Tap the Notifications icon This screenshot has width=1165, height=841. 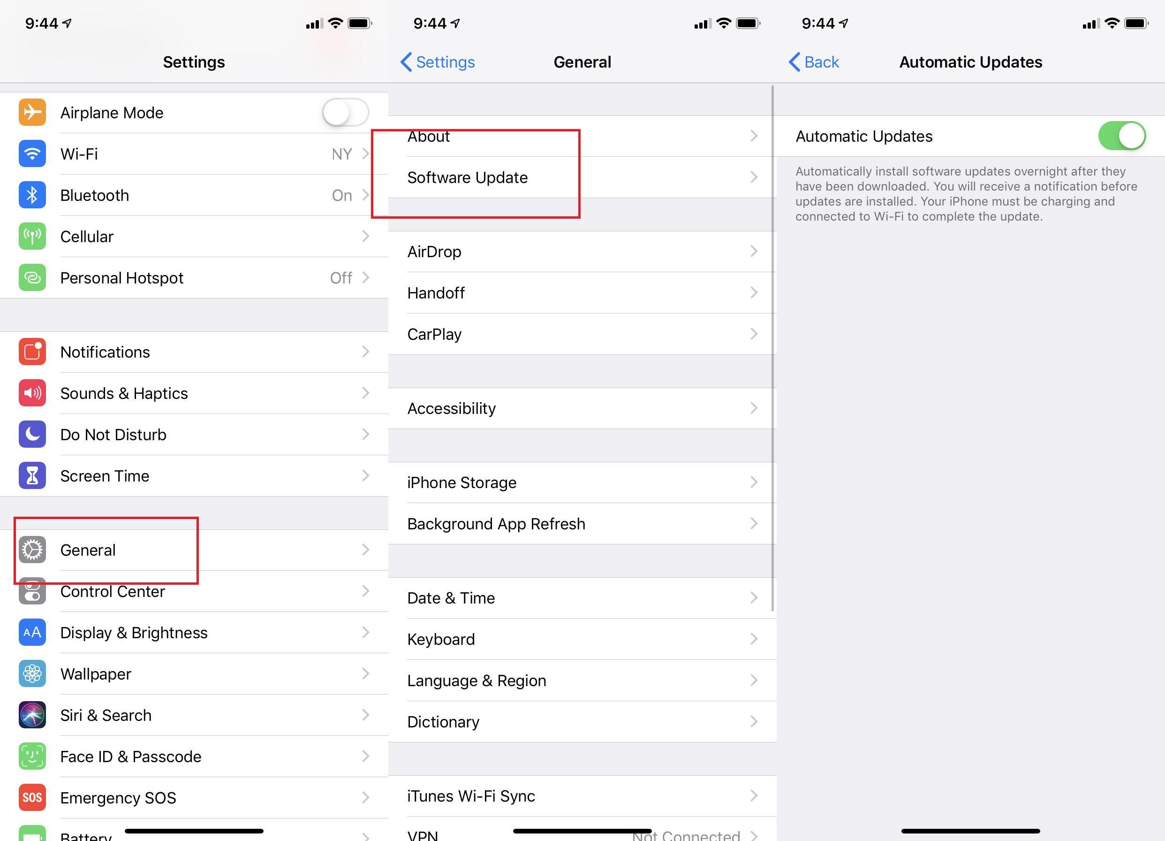29,351
